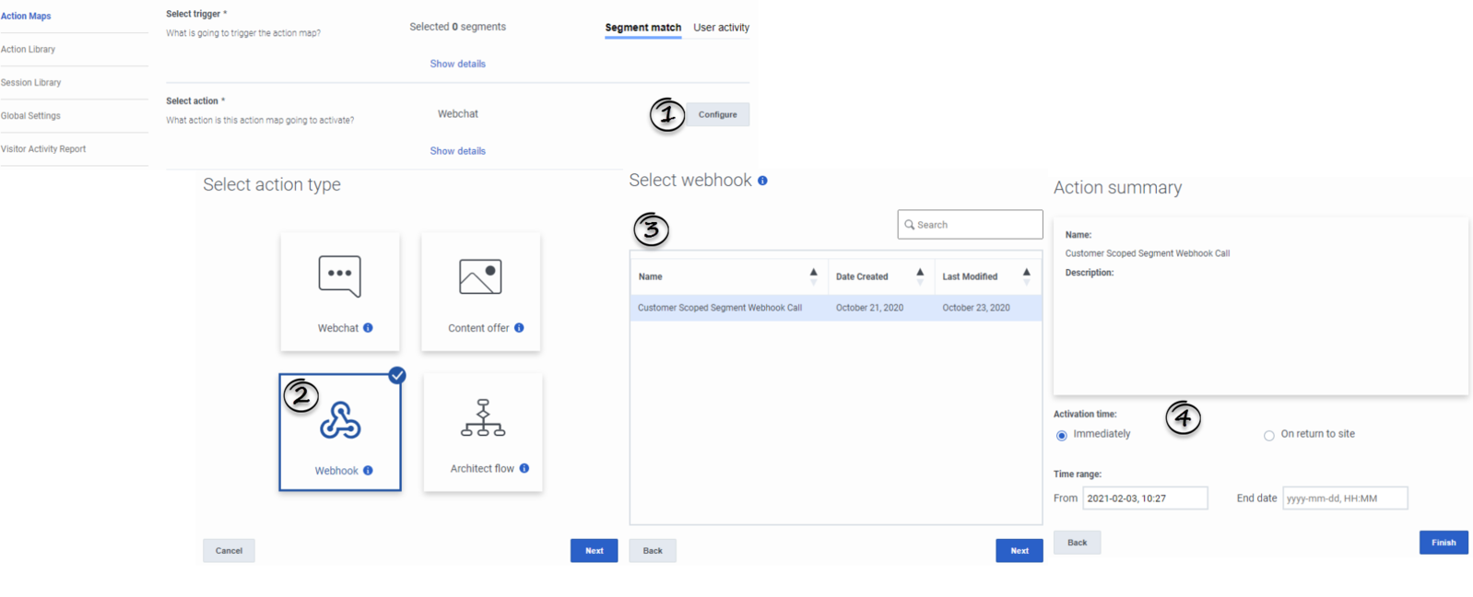Image resolution: width=1473 pixels, height=597 pixels.
Task: Go Back from Action summary
Action: pos(1078,543)
